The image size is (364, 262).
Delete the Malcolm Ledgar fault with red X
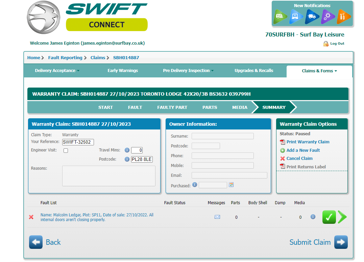(x=31, y=217)
